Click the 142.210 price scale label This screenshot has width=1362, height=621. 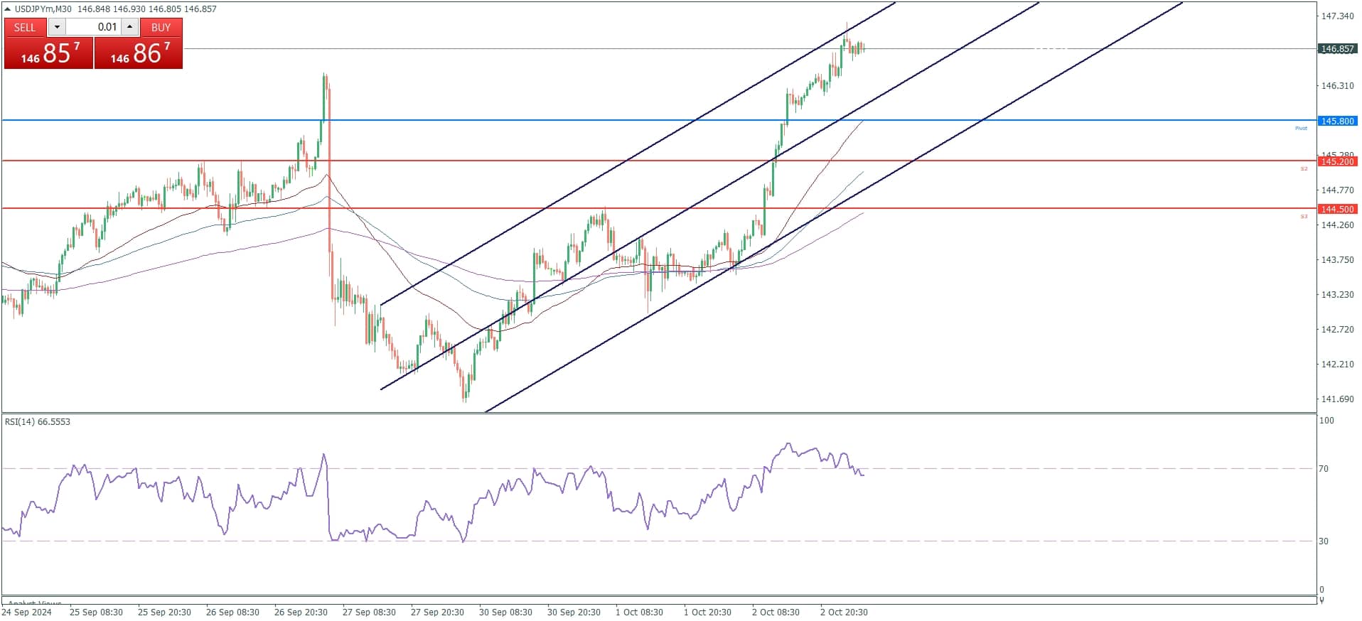tap(1337, 364)
